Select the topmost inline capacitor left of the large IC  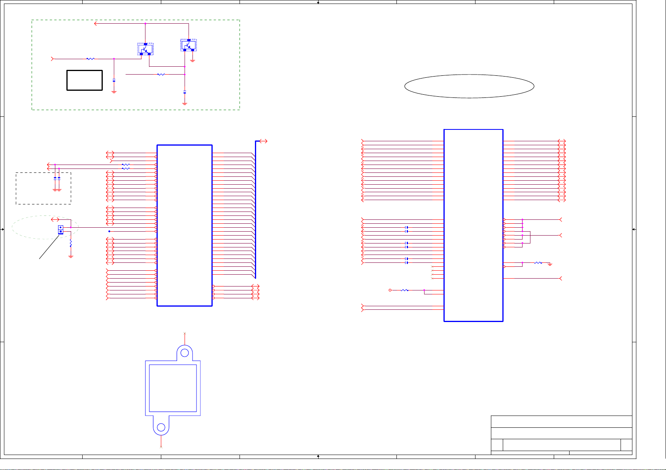coord(406,227)
